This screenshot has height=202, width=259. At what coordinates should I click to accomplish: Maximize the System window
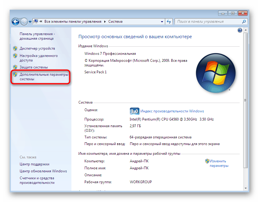(x=233, y=13)
